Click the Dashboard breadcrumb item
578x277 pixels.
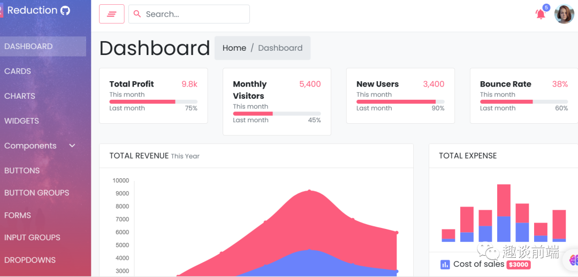pos(280,48)
